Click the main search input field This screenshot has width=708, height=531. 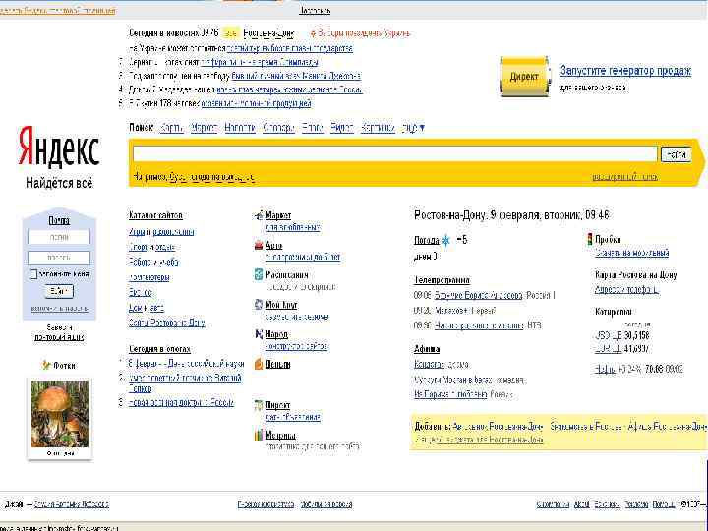(395, 154)
